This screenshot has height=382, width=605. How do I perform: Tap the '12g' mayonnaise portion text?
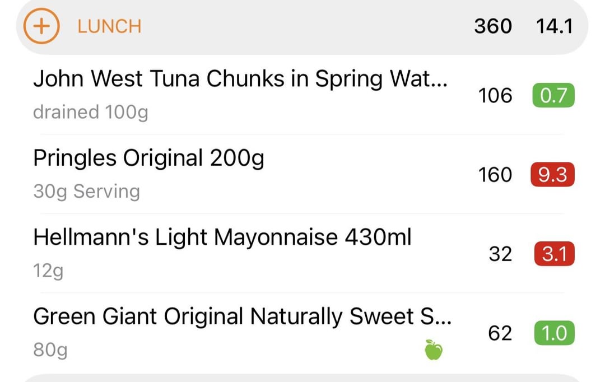pyautogui.click(x=48, y=271)
